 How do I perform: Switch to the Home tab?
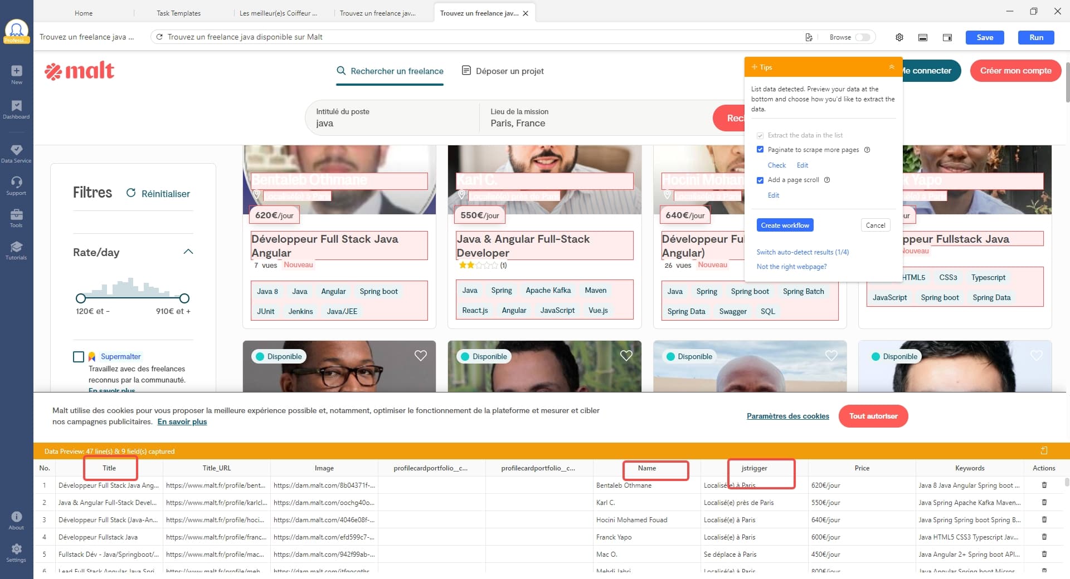coord(84,13)
